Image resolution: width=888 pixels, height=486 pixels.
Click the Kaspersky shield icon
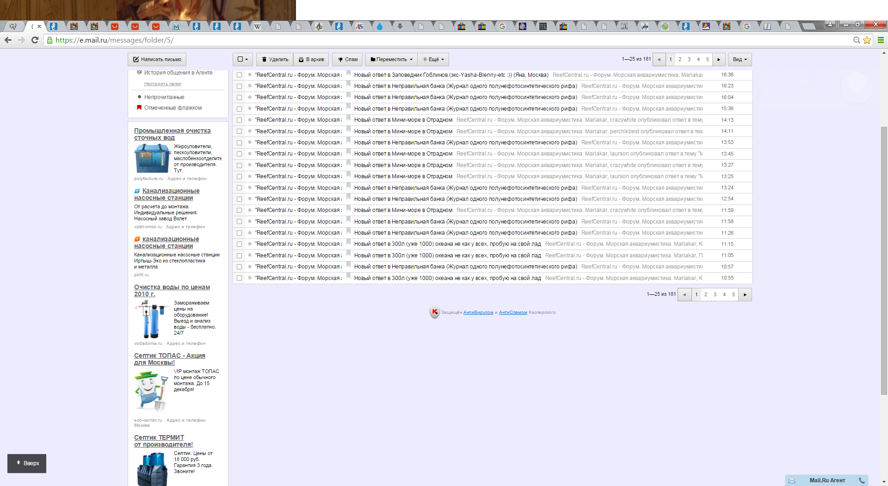click(434, 312)
